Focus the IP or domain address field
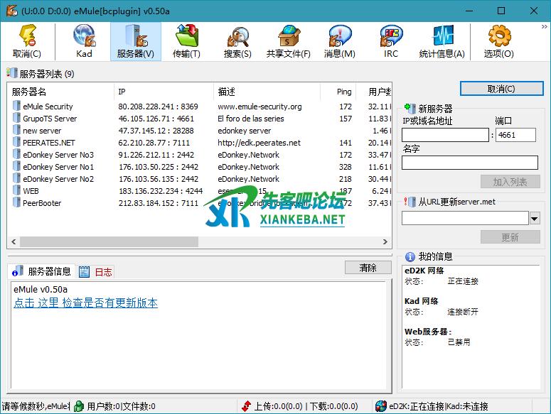This screenshot has width=551, height=414. coord(445,135)
